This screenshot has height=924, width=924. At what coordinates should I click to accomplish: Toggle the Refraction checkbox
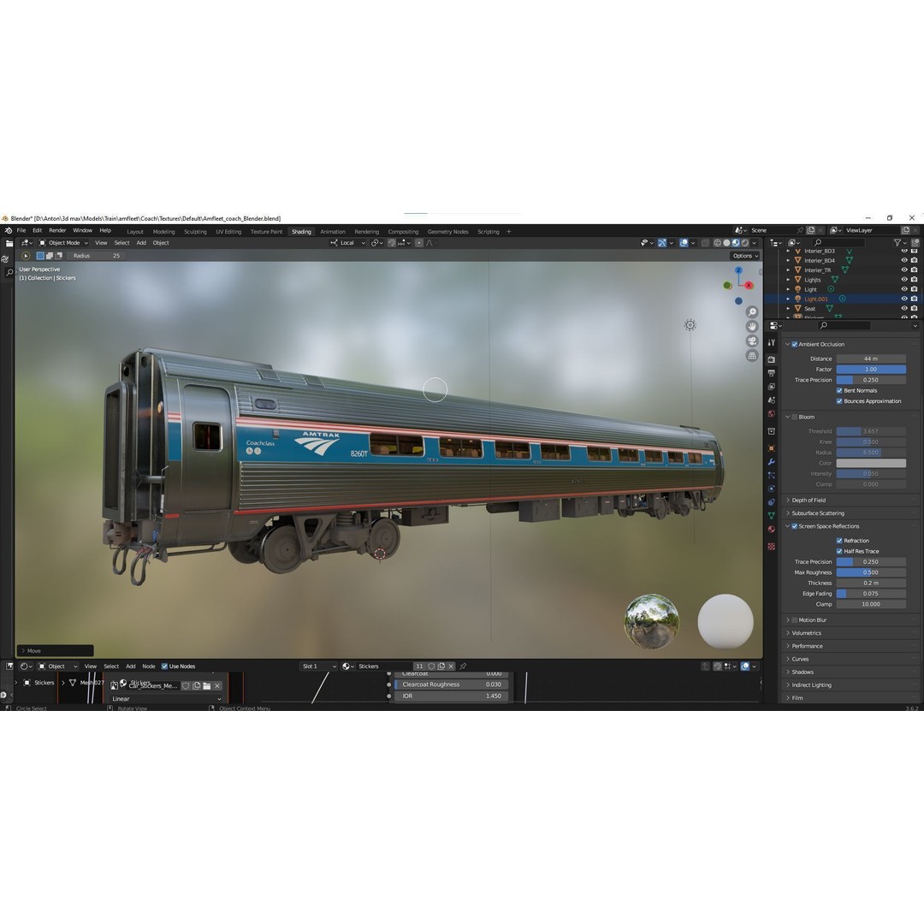[839, 541]
